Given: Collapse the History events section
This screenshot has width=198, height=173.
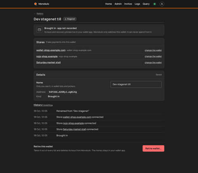Looking at the screenshot, I should coord(43,105).
